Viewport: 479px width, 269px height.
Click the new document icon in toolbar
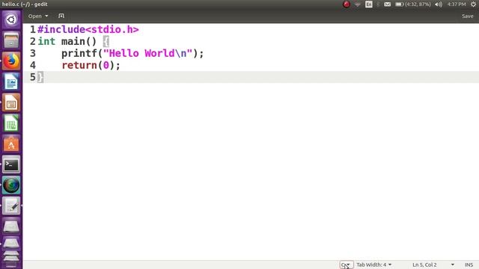(x=61, y=16)
